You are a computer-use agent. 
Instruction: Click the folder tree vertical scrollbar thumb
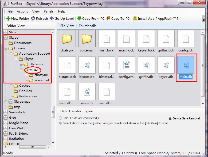click(x=53, y=112)
